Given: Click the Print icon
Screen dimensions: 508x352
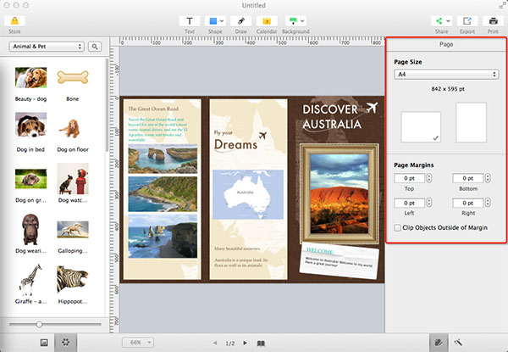Looking at the screenshot, I should 492,20.
